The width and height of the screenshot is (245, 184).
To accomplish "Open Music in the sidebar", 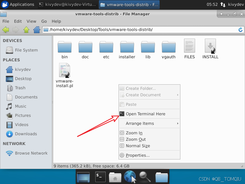I will click(16, 106).
